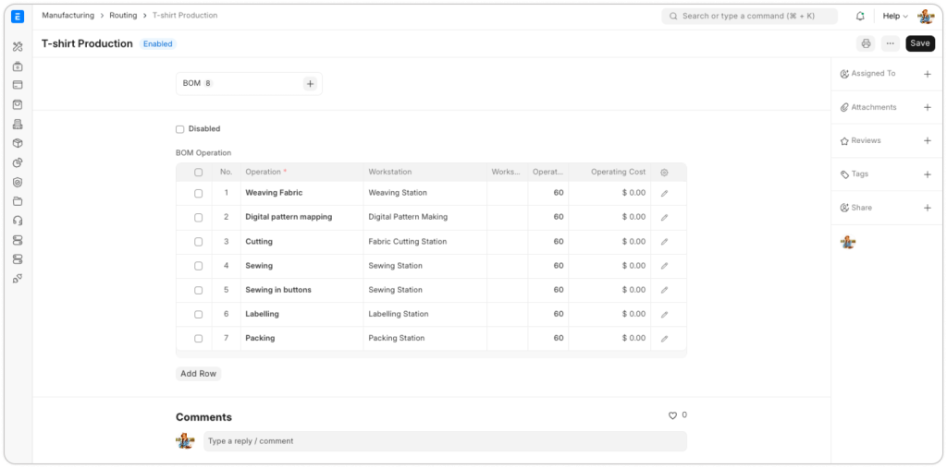Expand Tags section with plus button
The width and height of the screenshot is (947, 468).
click(928, 174)
